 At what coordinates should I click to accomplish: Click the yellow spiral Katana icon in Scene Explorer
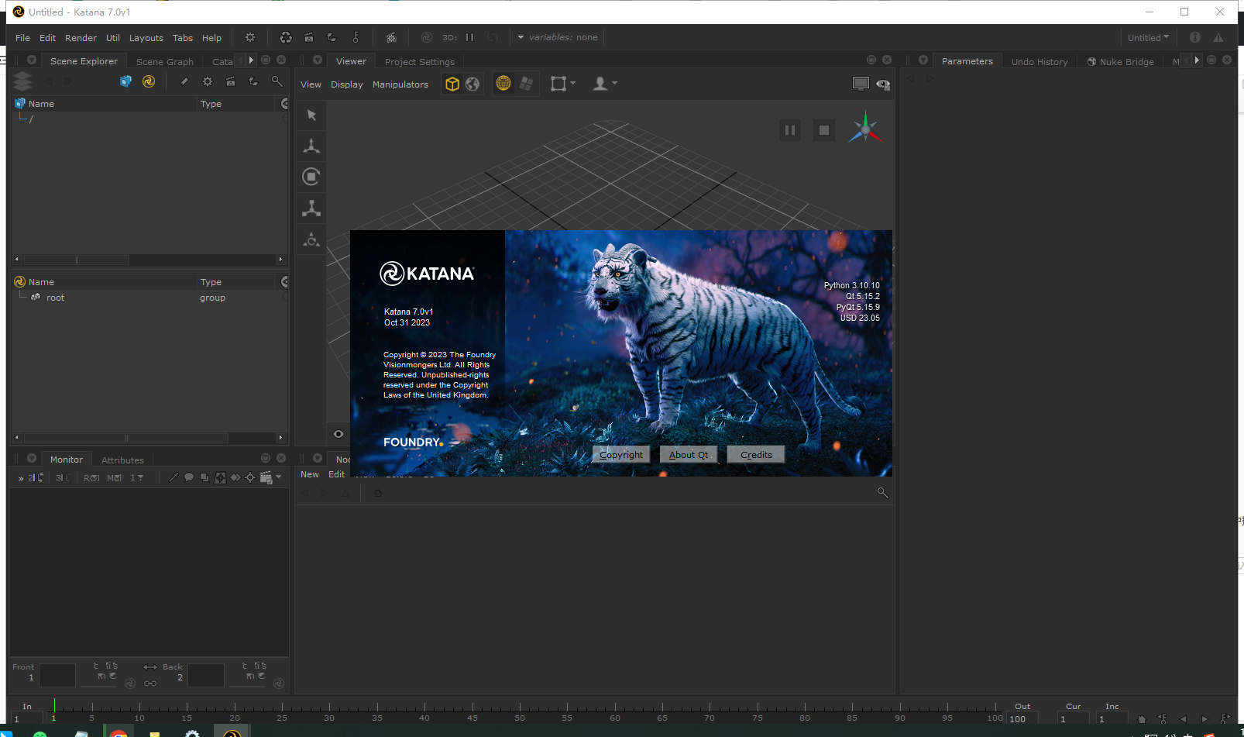pyautogui.click(x=149, y=81)
